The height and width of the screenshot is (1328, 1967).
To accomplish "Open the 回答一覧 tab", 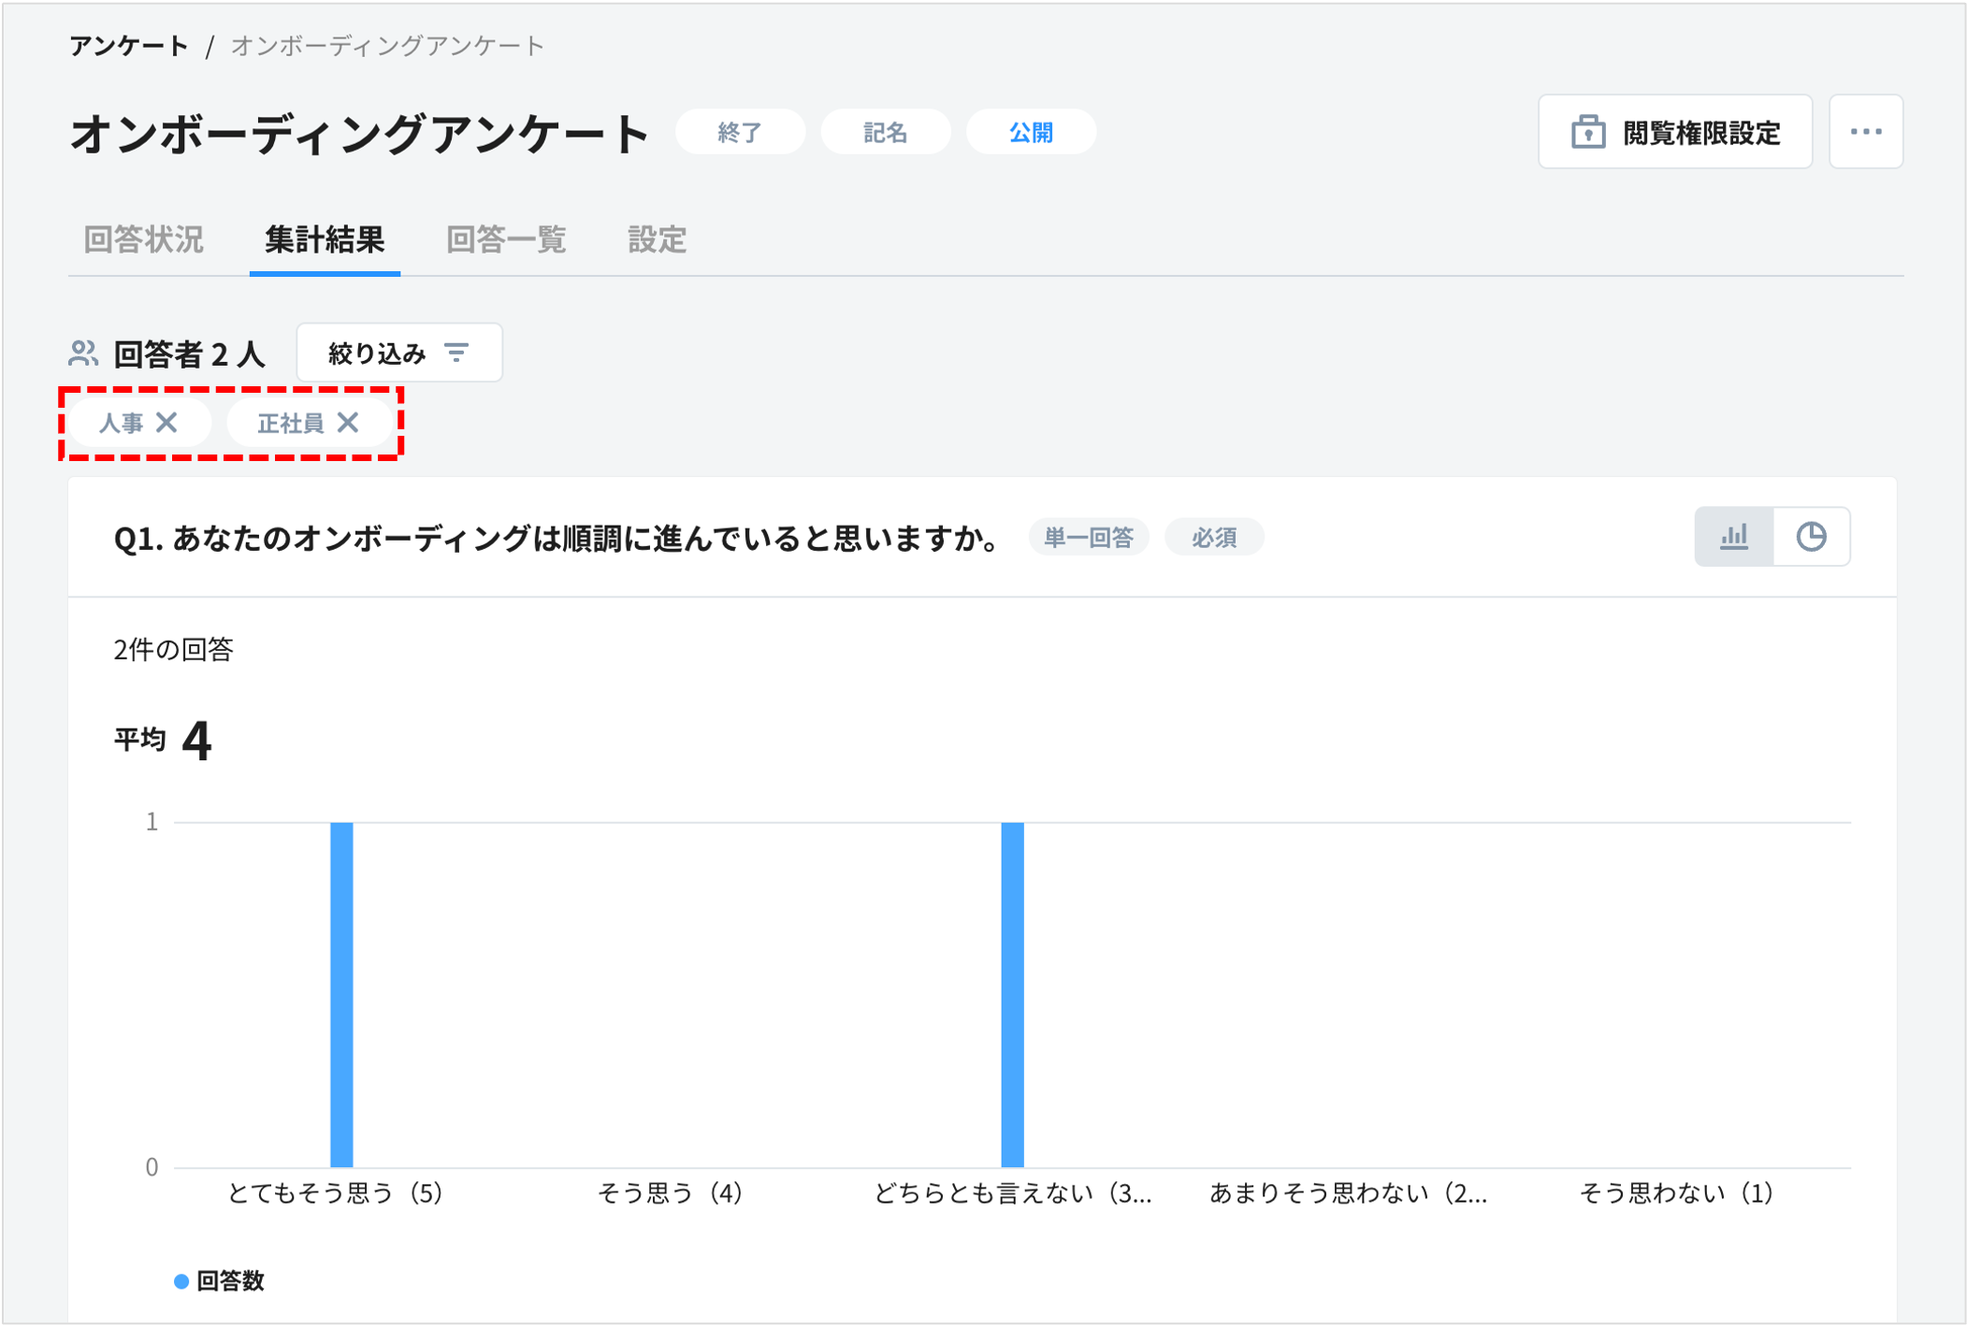I will pyautogui.click(x=508, y=240).
